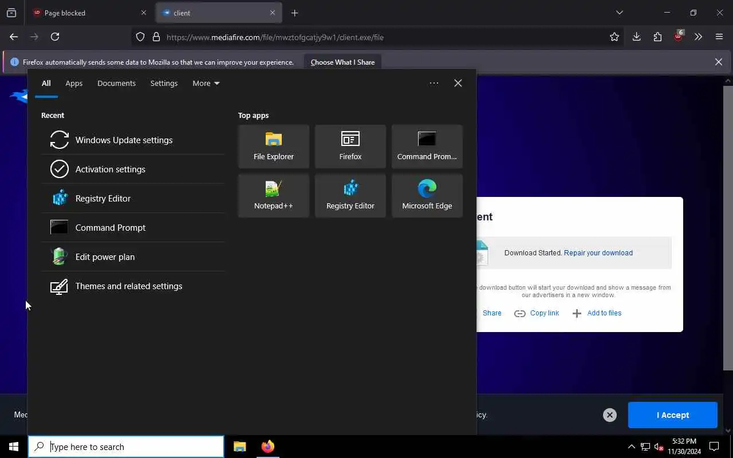This screenshot has width=733, height=458.
Task: Open Registry Editor tile in Top apps
Action: tap(350, 196)
